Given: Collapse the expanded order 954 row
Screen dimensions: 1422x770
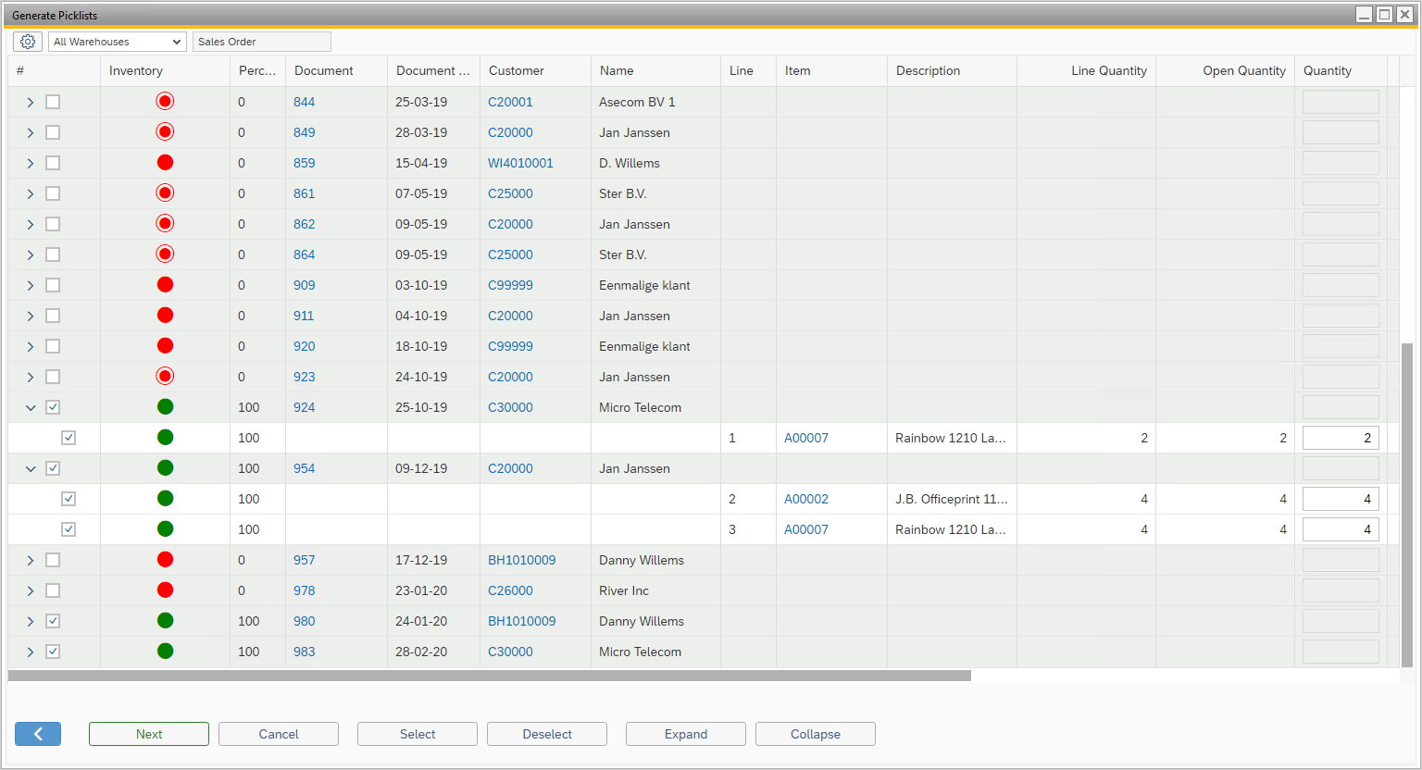Looking at the screenshot, I should coord(31,468).
